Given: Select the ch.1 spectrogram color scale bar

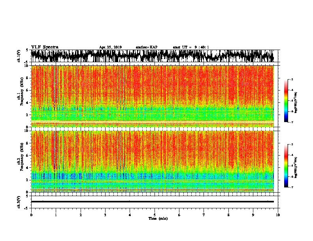Looking at the screenshot, I should coord(286,101).
